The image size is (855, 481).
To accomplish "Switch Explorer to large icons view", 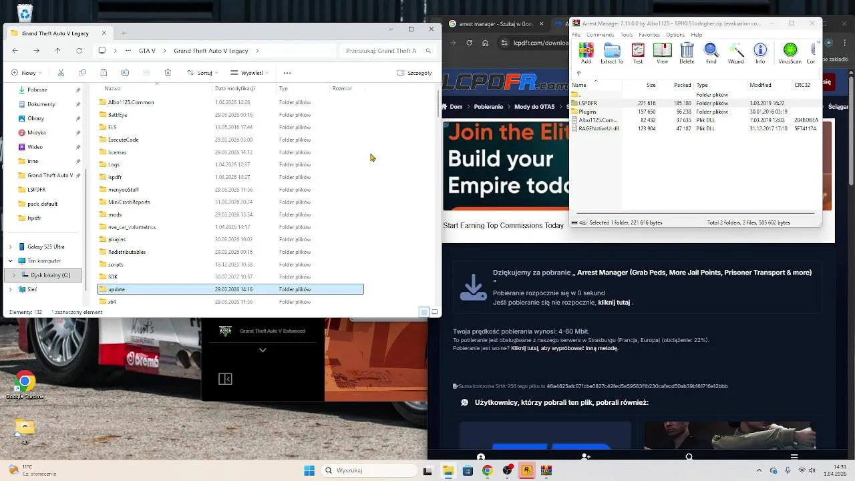I will (435, 312).
